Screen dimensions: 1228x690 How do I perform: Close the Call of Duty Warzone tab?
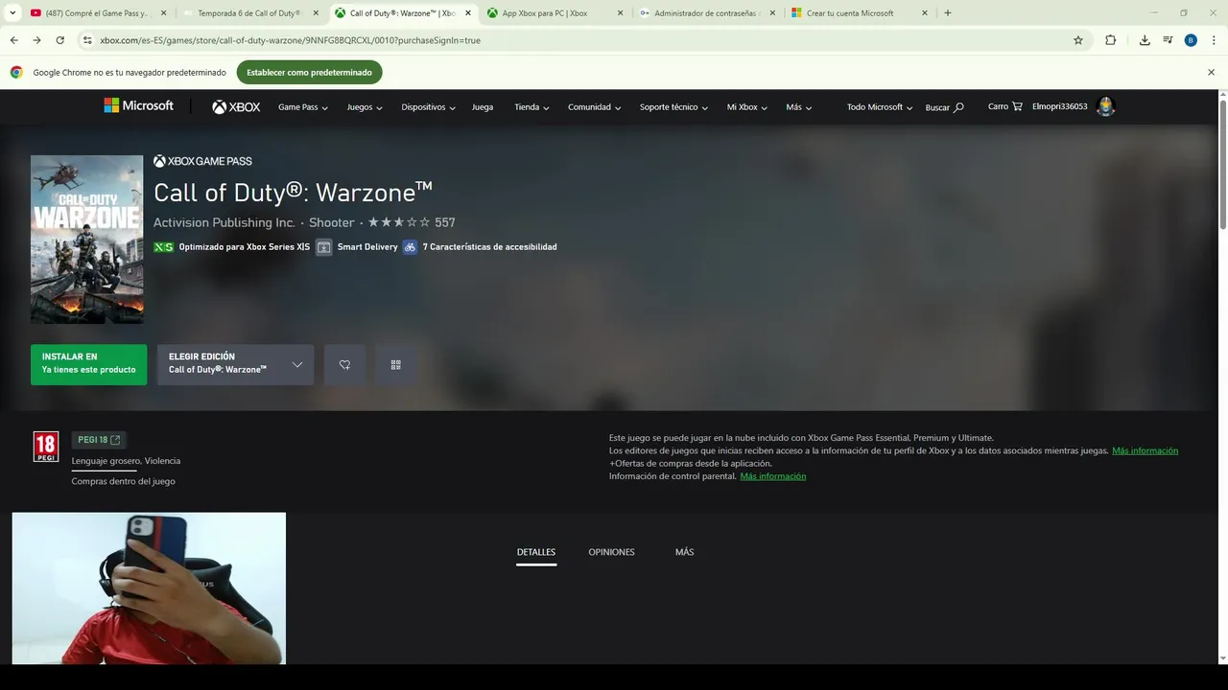pos(468,13)
